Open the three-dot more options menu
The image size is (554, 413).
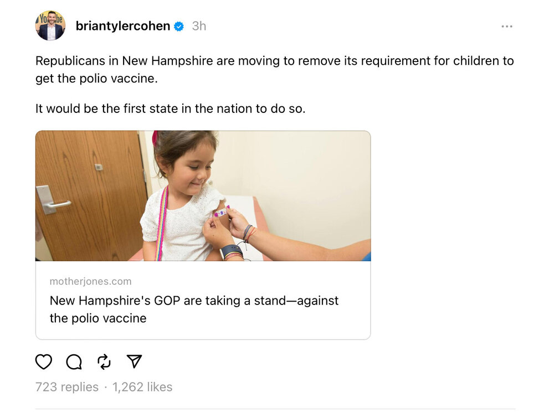point(506,26)
